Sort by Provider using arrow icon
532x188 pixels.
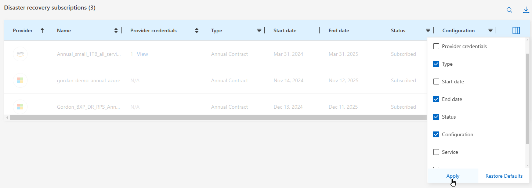(42, 30)
